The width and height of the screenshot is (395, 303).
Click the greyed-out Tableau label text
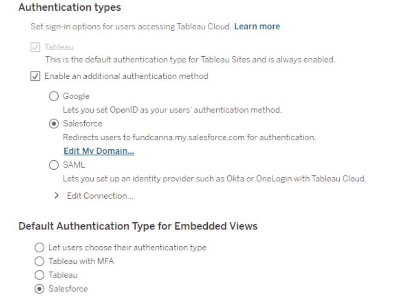tap(59, 47)
